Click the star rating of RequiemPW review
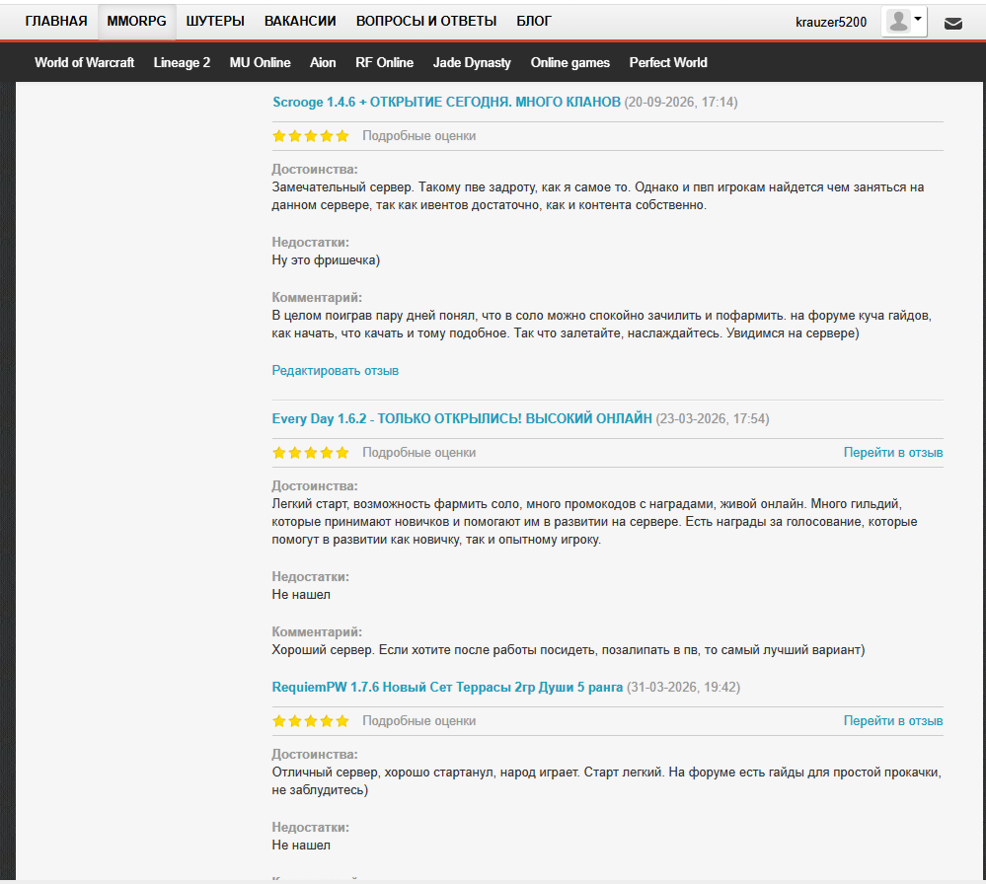 [x=311, y=721]
